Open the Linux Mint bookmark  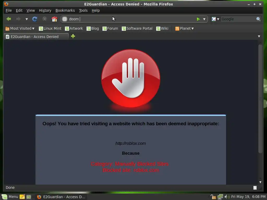pyautogui.click(x=50, y=28)
